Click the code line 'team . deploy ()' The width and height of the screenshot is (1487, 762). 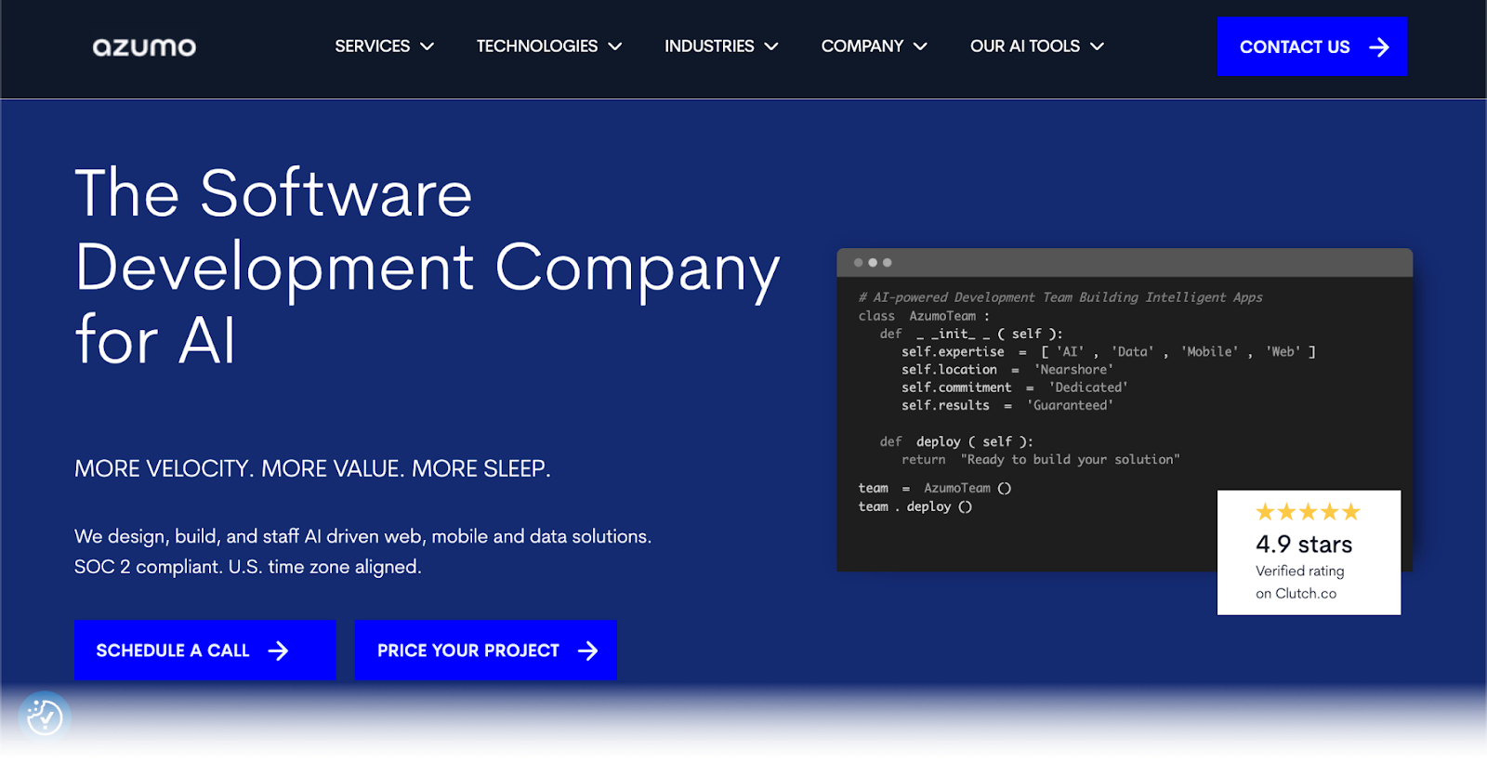tap(915, 506)
